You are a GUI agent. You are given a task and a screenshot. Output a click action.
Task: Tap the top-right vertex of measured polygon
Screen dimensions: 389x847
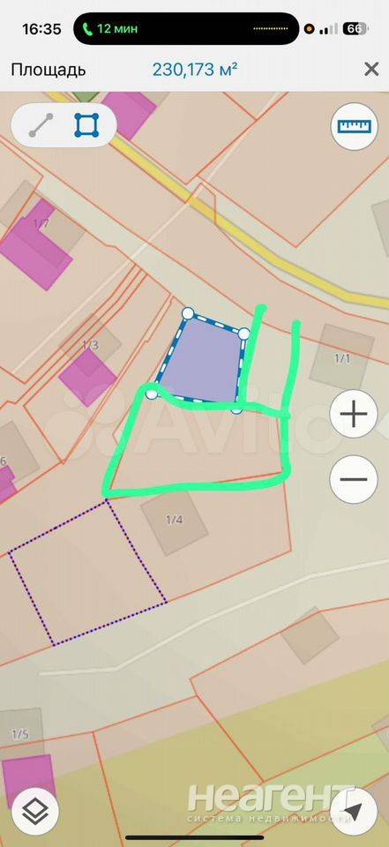(x=243, y=334)
